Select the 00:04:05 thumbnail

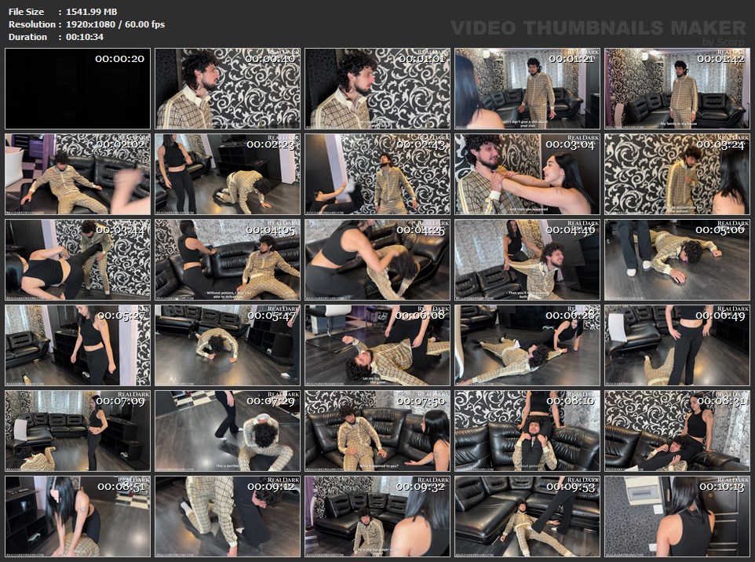pyautogui.click(x=227, y=260)
